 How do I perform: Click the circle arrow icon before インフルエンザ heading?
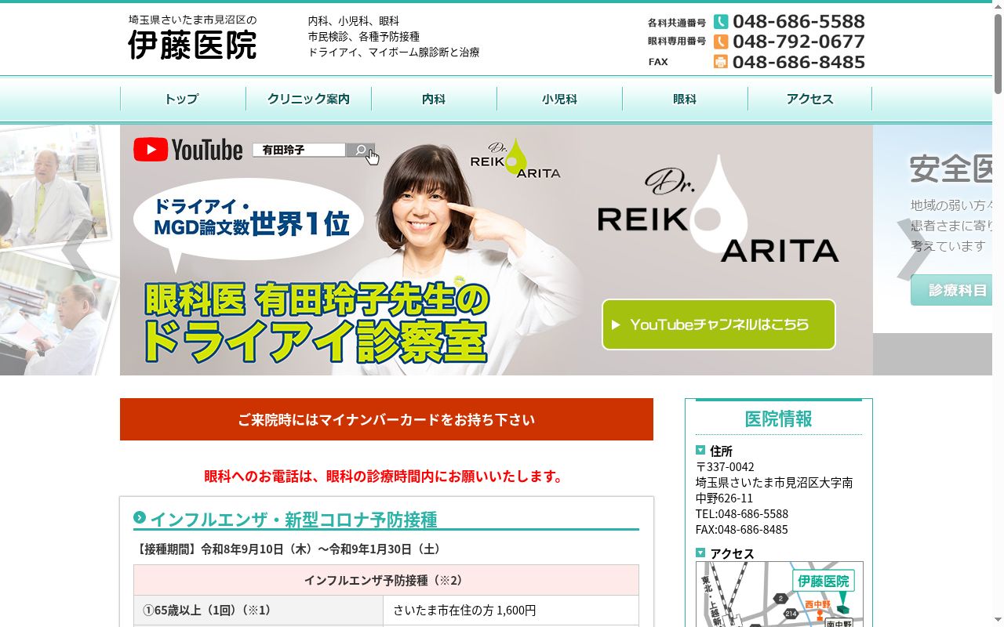tap(140, 517)
